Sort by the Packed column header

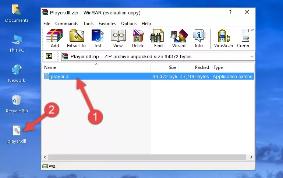point(195,67)
